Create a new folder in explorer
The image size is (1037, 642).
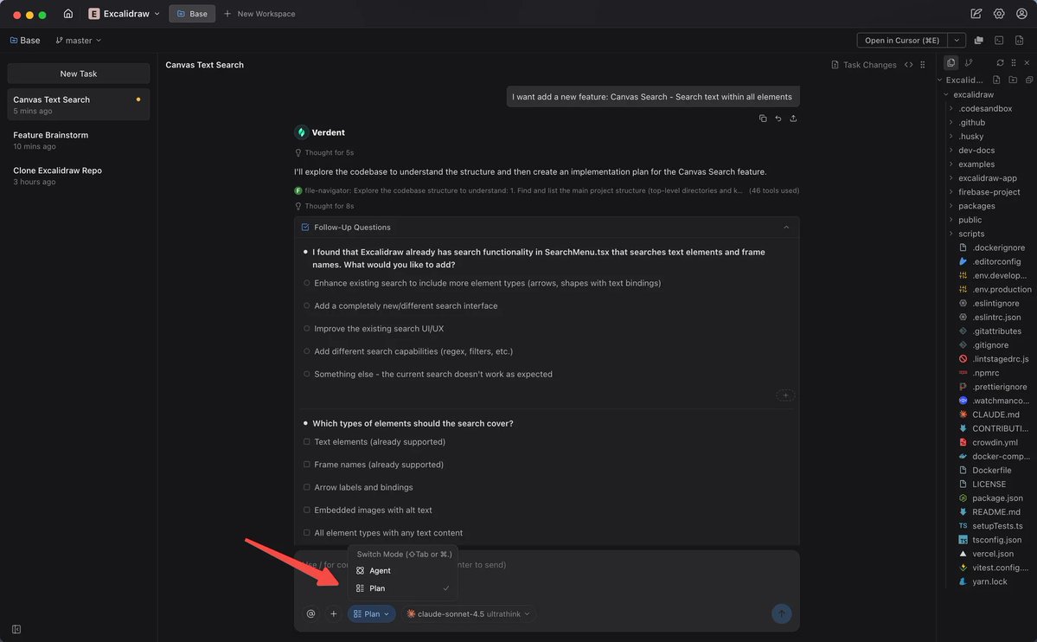click(x=1013, y=80)
